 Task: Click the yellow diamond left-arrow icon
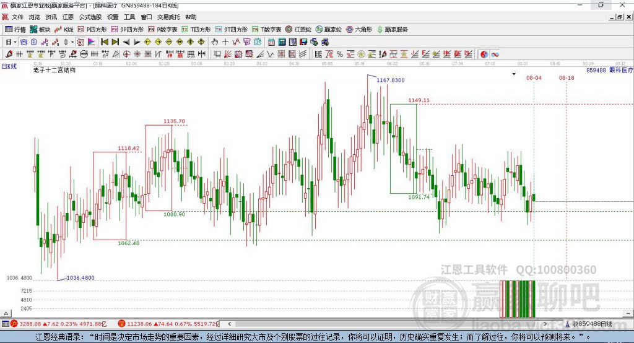(x=147, y=42)
